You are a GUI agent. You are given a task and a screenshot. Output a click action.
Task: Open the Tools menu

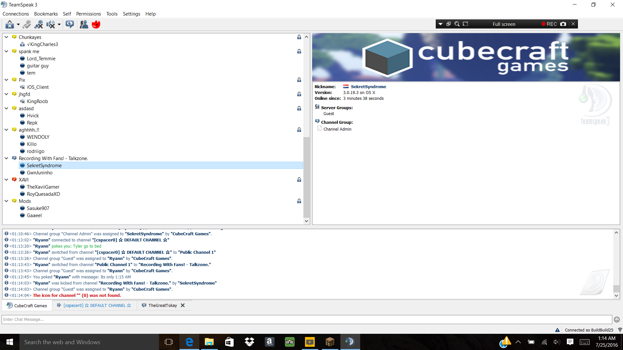click(x=112, y=14)
